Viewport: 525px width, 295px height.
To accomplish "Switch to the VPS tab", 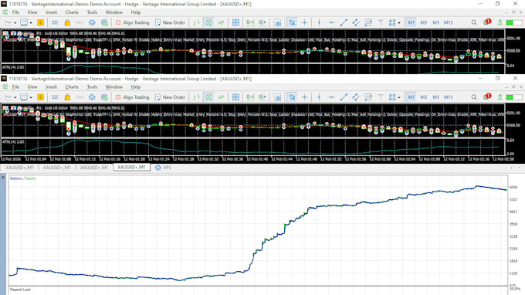I will click(164, 168).
